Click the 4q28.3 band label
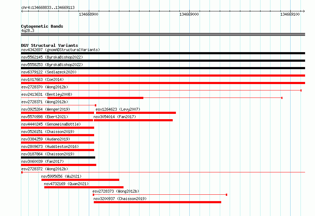The height and width of the screenshot is (216, 315). [x=28, y=31]
